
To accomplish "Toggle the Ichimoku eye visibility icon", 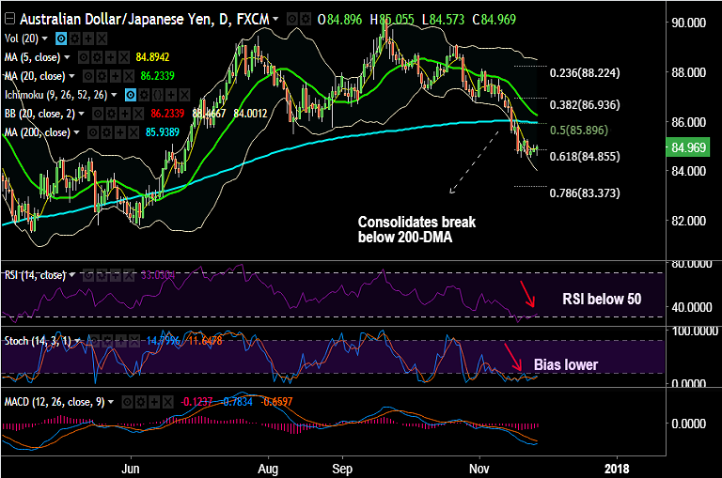I will (131, 95).
